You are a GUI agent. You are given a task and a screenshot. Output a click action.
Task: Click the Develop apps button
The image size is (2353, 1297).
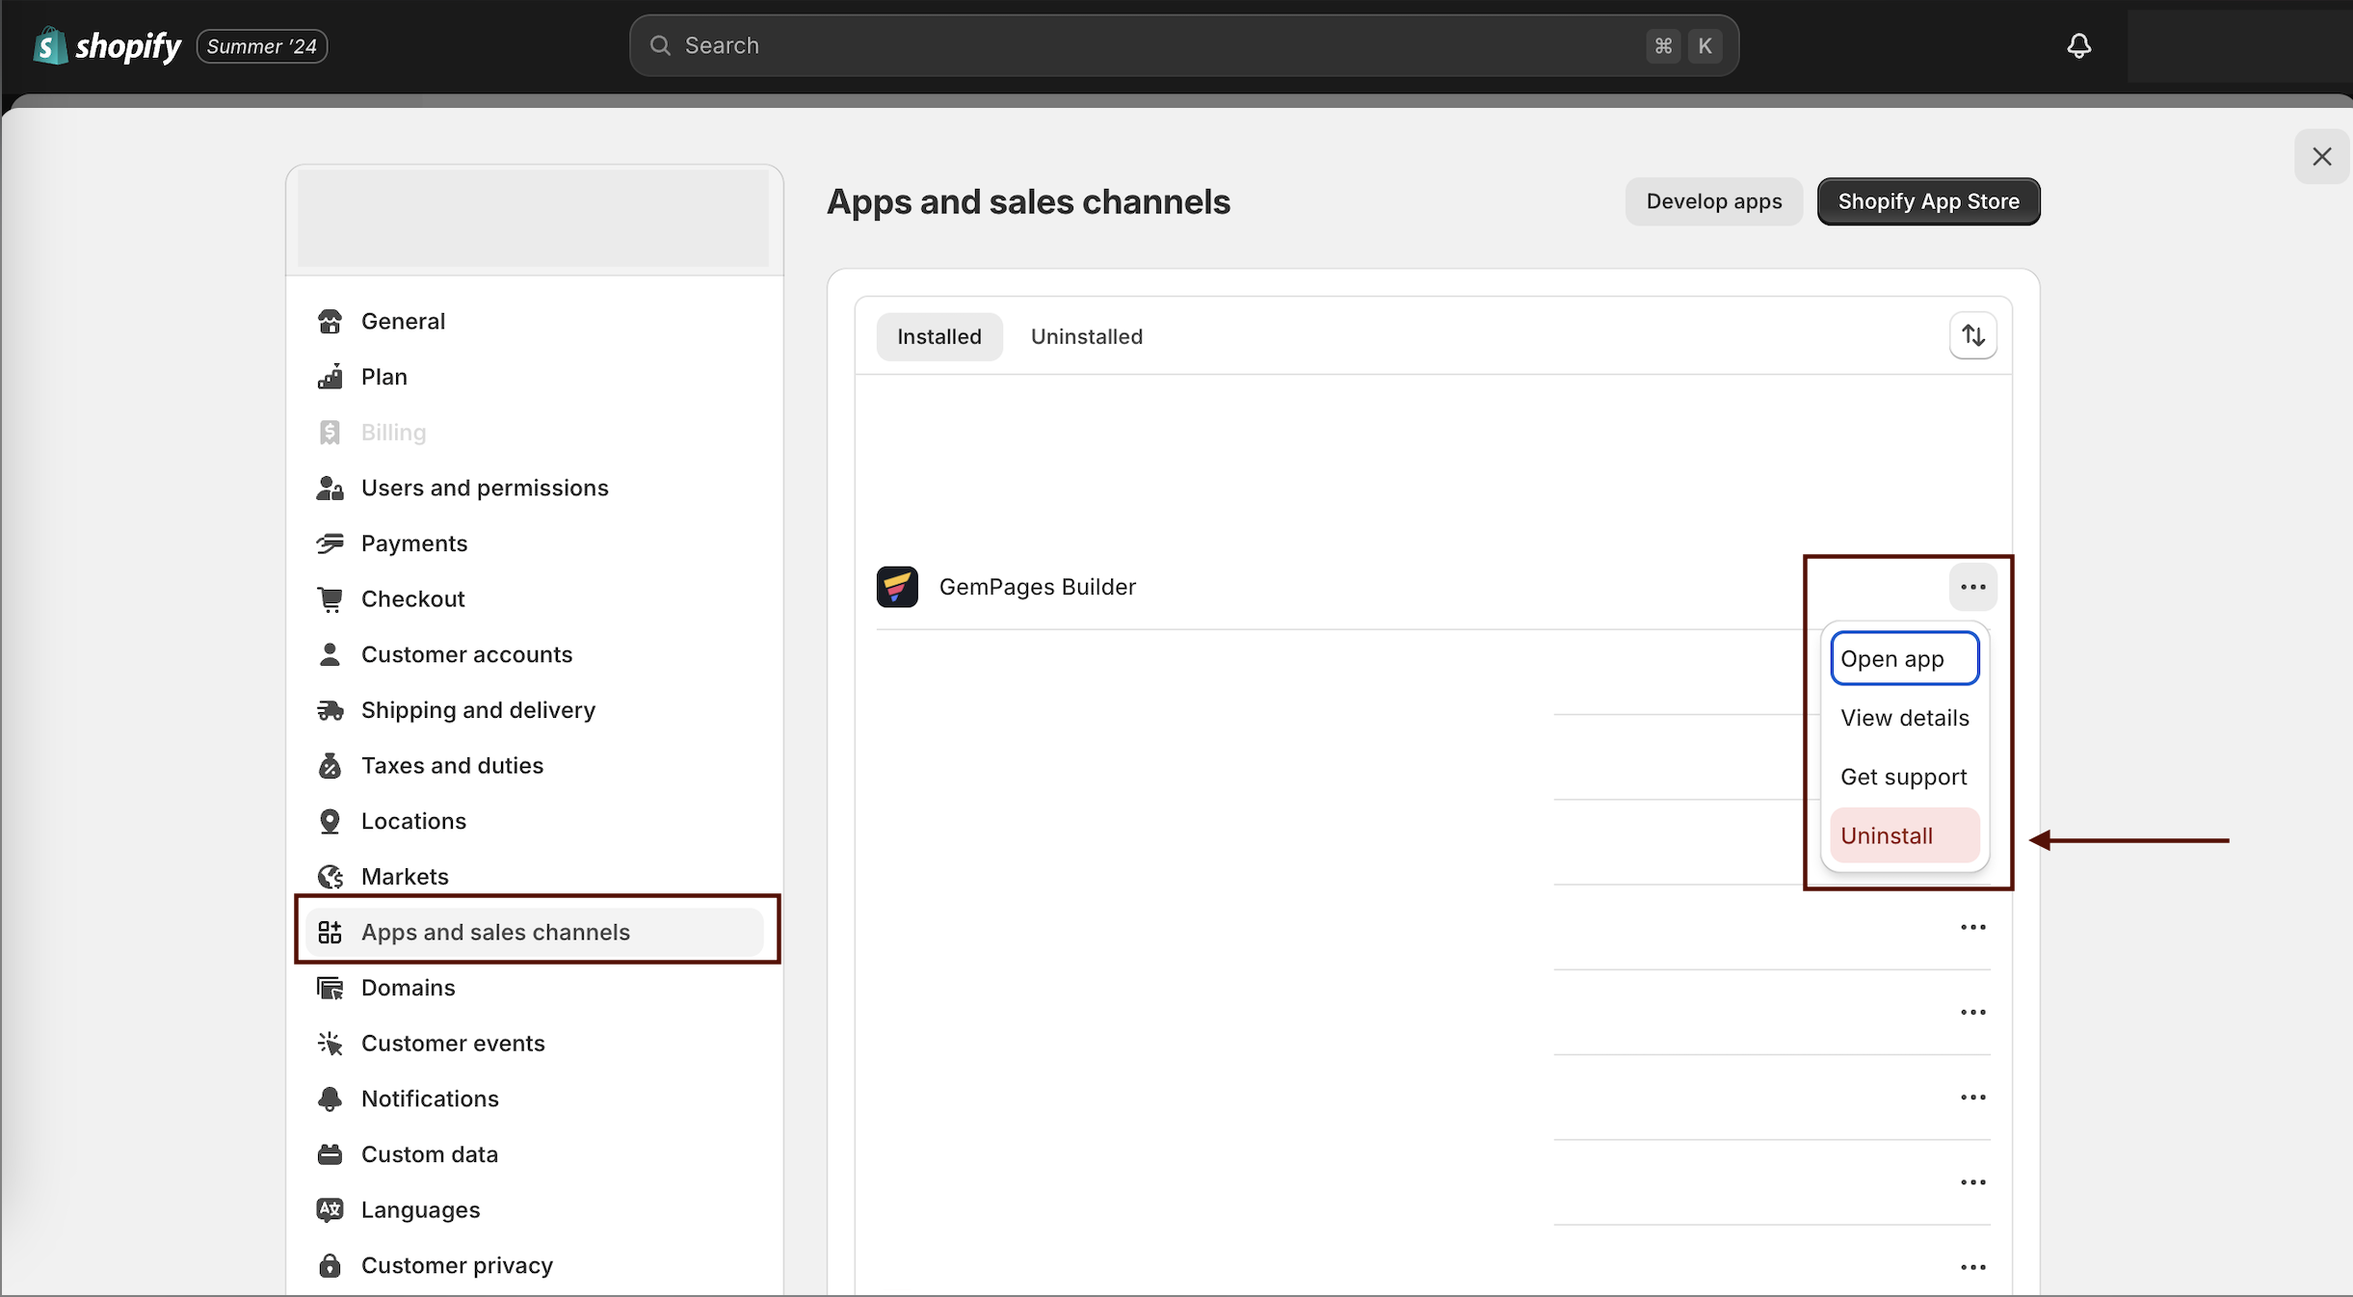coord(1713,201)
